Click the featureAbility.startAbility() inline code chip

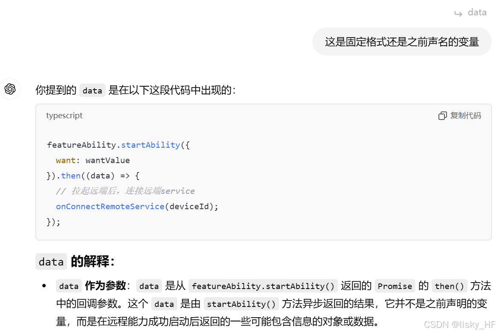(x=262, y=286)
